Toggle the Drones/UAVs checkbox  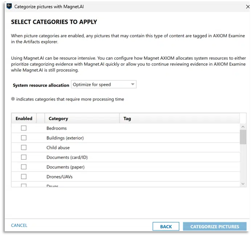click(x=24, y=177)
